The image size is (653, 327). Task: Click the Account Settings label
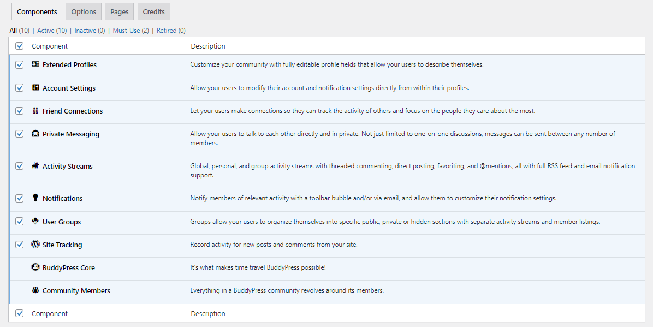tap(69, 88)
